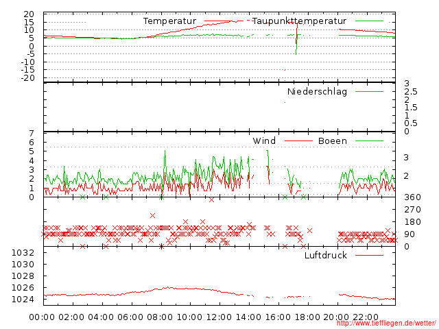The image size is (439, 329).
Task: Click the 7 wind speed axis value
Action: 32,133
